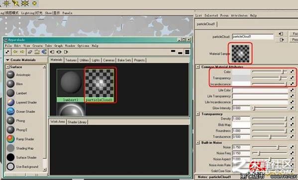Switch to the Textures tab
This screenshot has width=298, height=180.
[x=71, y=60]
